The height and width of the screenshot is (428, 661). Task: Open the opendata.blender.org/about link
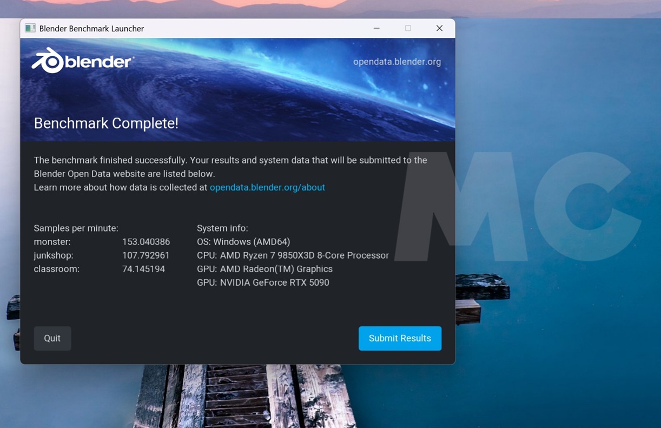(267, 187)
